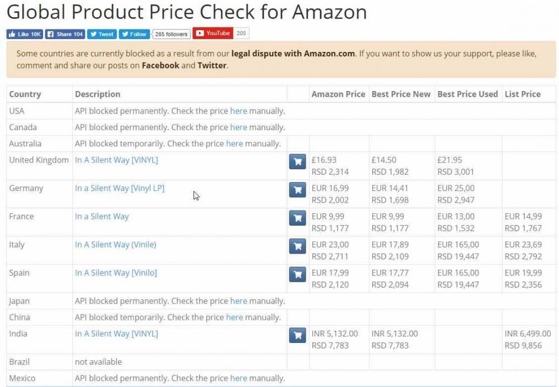559x387 pixels.
Task: Click the Twitter Follow button
Action: coord(134,34)
